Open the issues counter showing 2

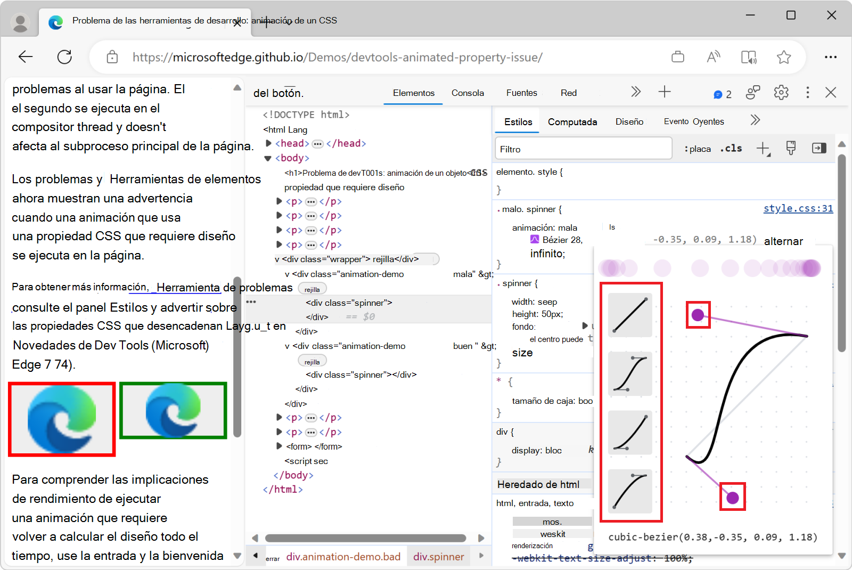click(x=722, y=94)
